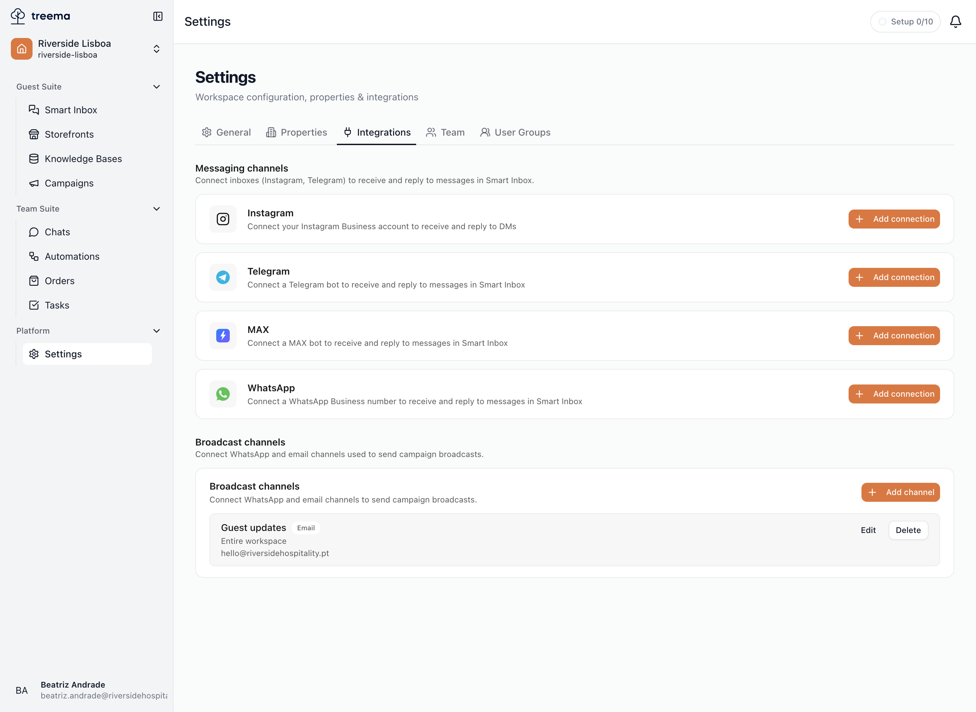This screenshot has width=976, height=712.
Task: Open Chats in Team Suite
Action: tap(87, 232)
